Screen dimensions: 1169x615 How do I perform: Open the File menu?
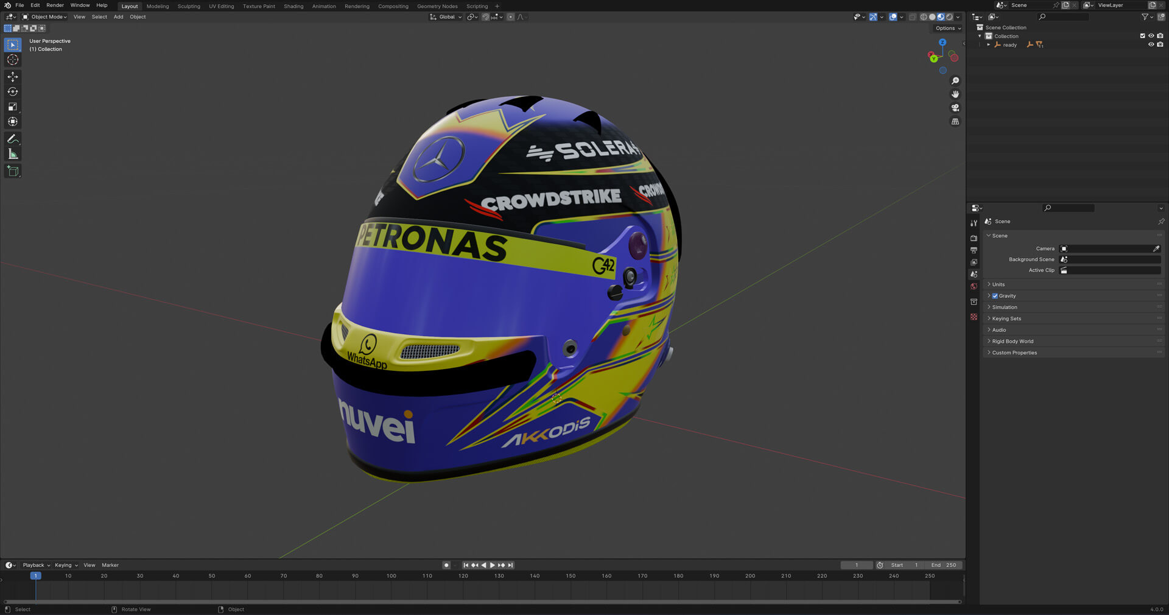19,5
